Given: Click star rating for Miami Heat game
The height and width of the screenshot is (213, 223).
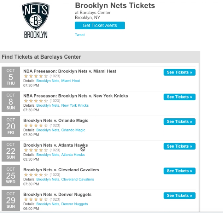Looking at the screenshot, I should [x=36, y=76].
